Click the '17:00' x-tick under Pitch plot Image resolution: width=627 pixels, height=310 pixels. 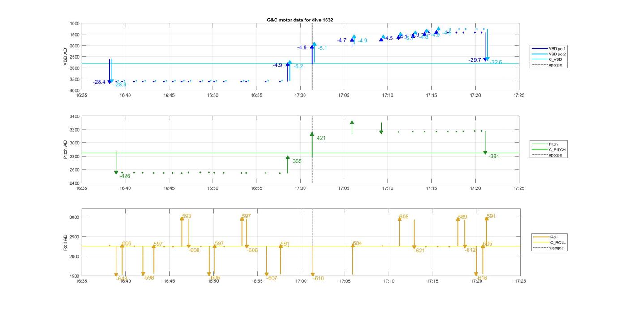[x=300, y=188]
